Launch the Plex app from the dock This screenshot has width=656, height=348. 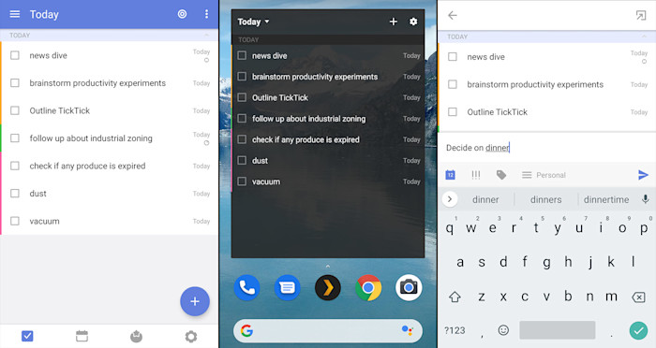(328, 288)
